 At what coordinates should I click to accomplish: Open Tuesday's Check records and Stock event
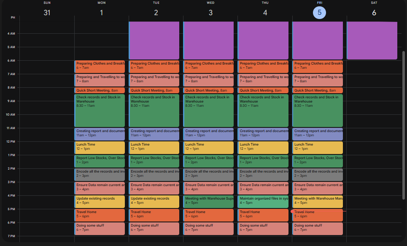click(x=154, y=111)
